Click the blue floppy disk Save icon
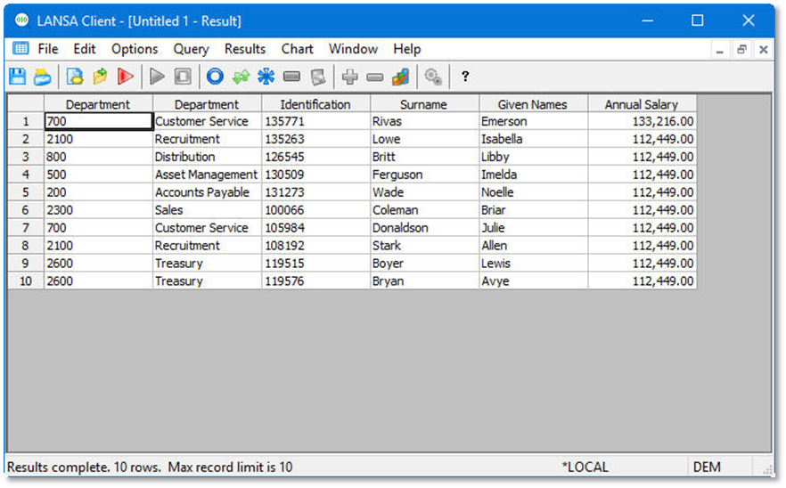Screen dimensions: 786x488 (17, 77)
